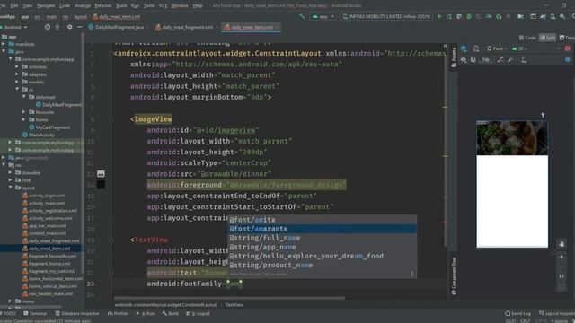
Task: Expand the adapters package
Action: [17, 74]
